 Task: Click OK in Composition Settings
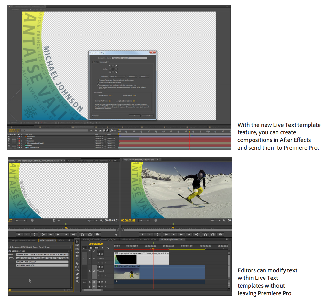135,116
